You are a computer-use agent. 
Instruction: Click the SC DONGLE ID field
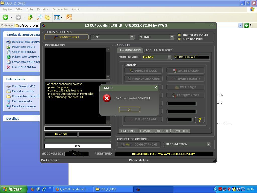[77, 154]
